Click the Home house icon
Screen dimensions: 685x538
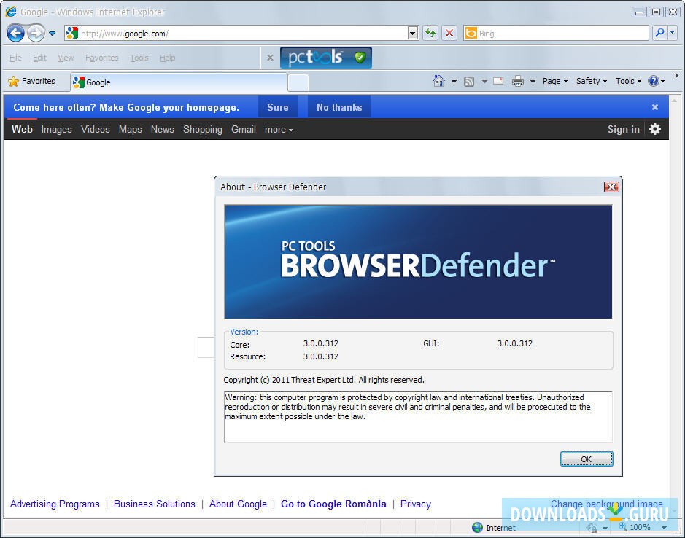439,81
